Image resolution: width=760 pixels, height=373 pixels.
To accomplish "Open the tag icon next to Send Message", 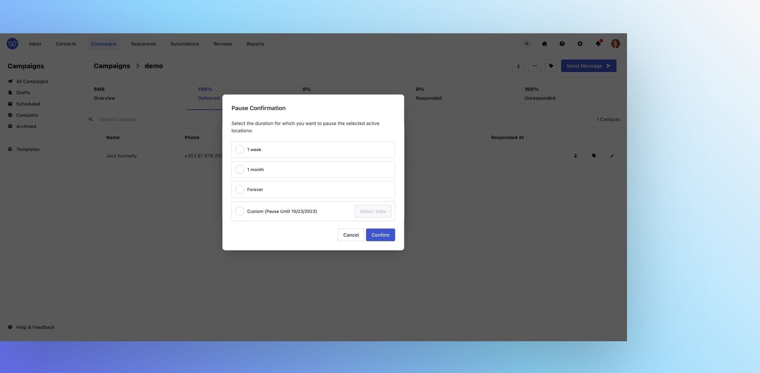I will click(551, 66).
